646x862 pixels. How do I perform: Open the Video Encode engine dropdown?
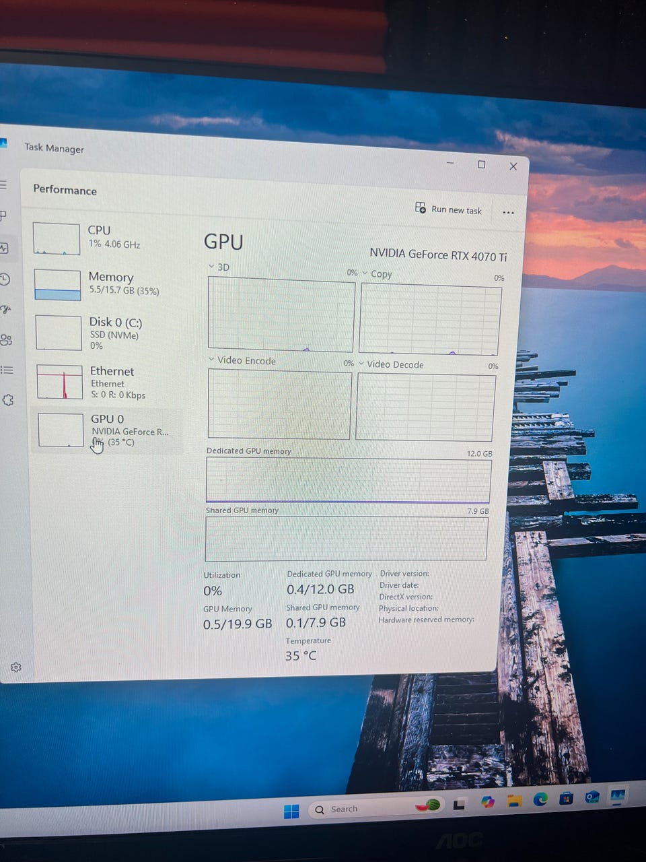(x=211, y=360)
